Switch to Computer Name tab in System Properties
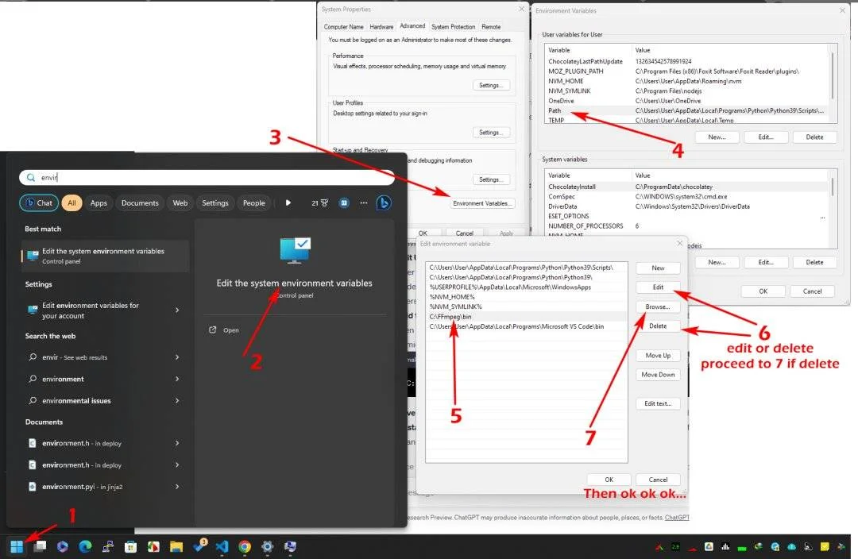Viewport: 858px width, 559px height. coord(343,27)
